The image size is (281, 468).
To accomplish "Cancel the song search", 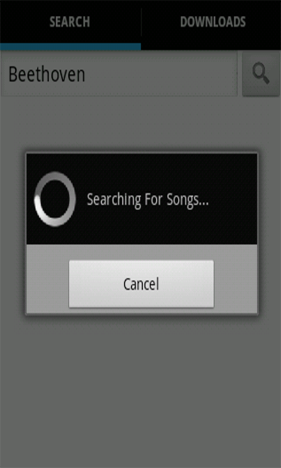I will [x=141, y=284].
